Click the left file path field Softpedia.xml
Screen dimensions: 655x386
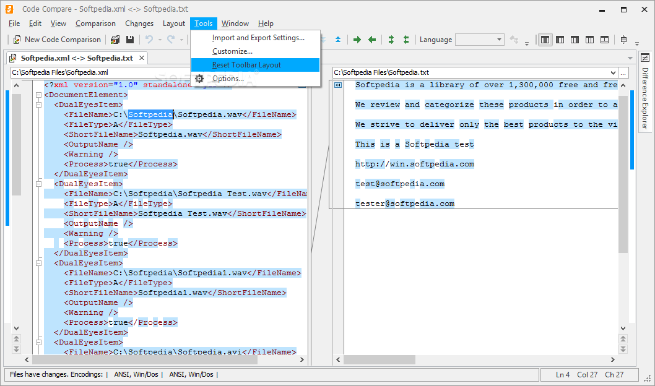coord(100,72)
